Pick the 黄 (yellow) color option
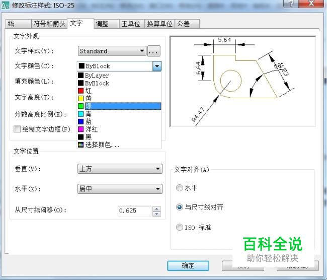The image size is (327, 280). point(119,98)
